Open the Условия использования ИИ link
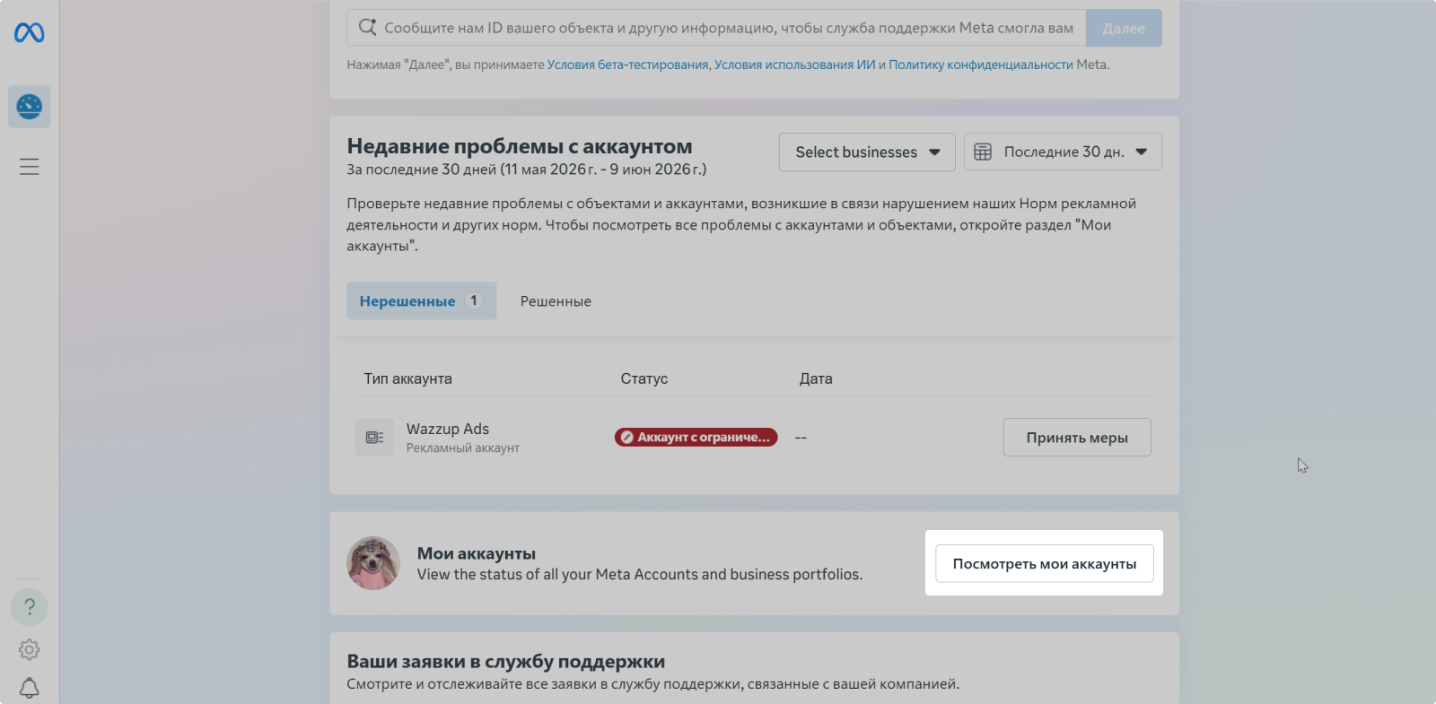Image resolution: width=1436 pixels, height=704 pixels. [794, 65]
